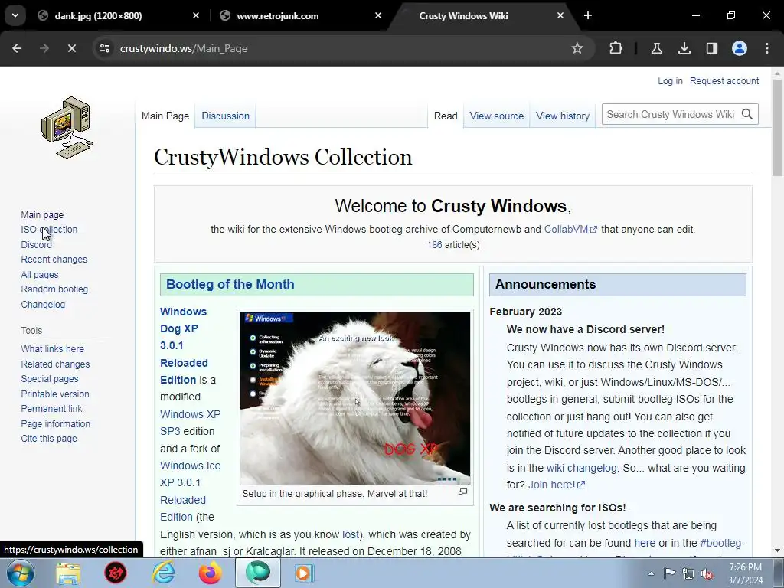
Task: Go forward with the forward arrow
Action: pyautogui.click(x=44, y=48)
